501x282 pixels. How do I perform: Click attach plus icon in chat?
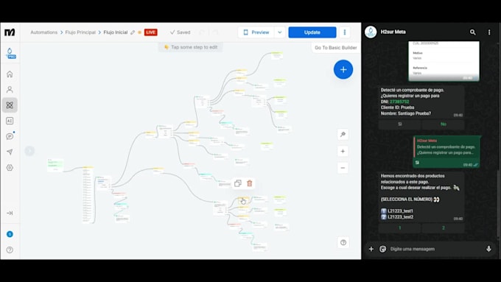371,249
